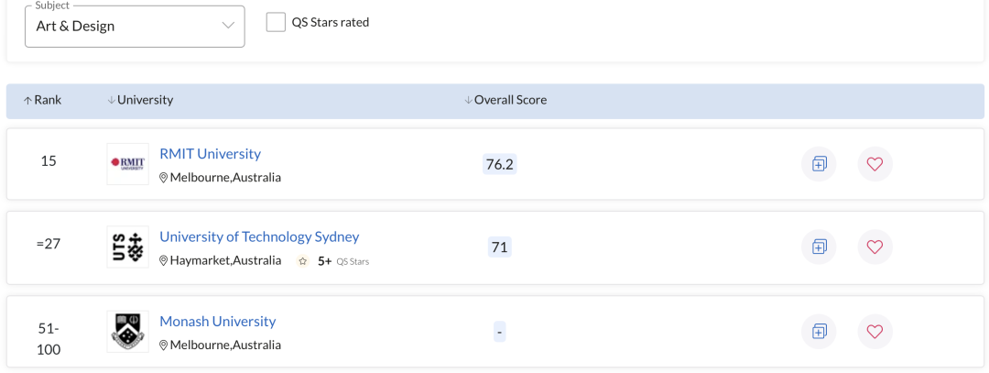The height and width of the screenshot is (373, 989).
Task: Click rank 15 cell
Action: tap(49, 161)
